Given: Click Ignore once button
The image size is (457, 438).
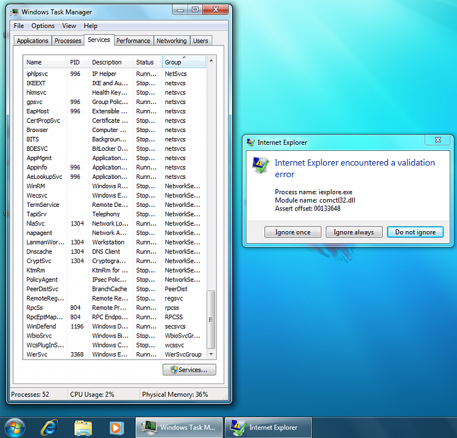Looking at the screenshot, I should tap(293, 232).
